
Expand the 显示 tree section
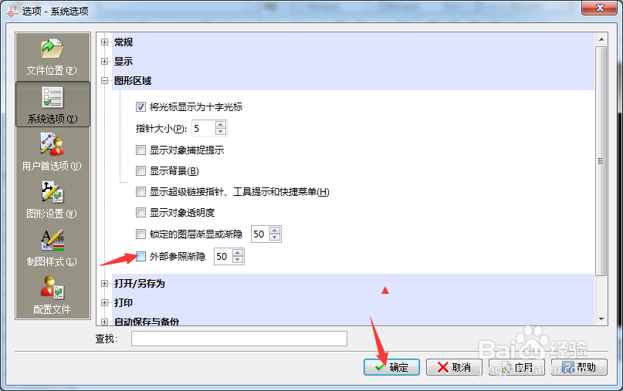tap(104, 61)
